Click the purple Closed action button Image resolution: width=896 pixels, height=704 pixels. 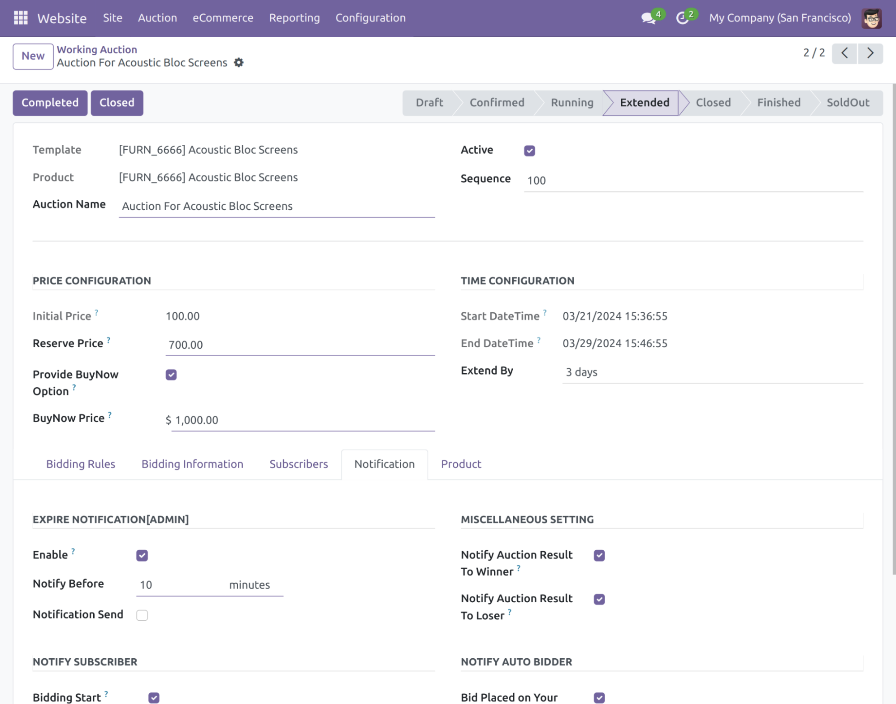click(x=117, y=103)
